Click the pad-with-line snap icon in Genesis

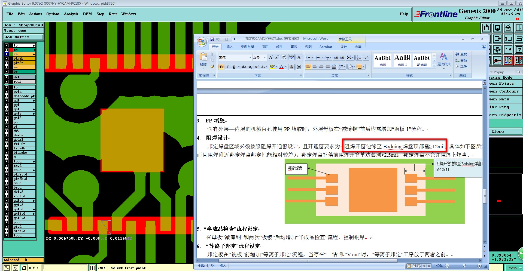pos(497,60)
